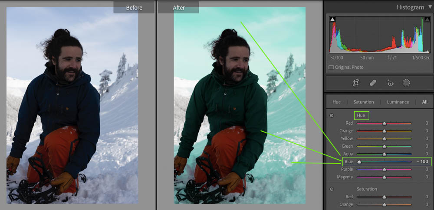Click the After photo preview
Image resolution: width=434 pixels, height=210 pixels.
[x=240, y=105]
